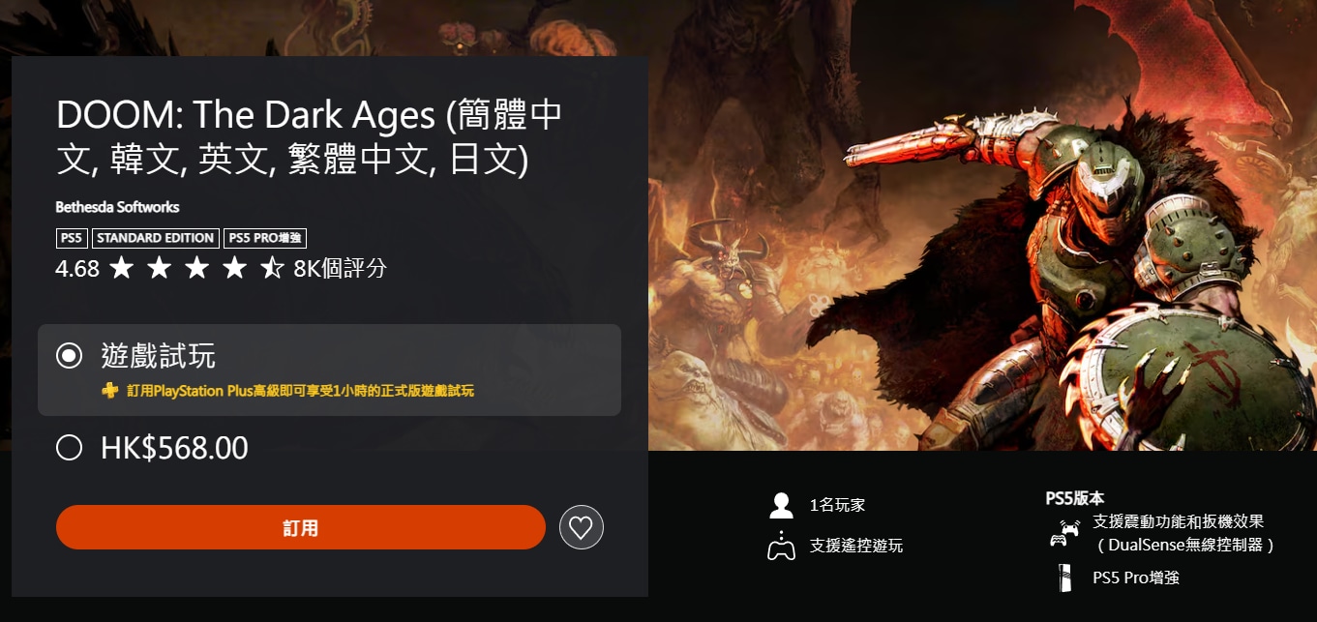The height and width of the screenshot is (622, 1317).
Task: Click the 支援遙控遊玩 remote play text
Action: [856, 546]
